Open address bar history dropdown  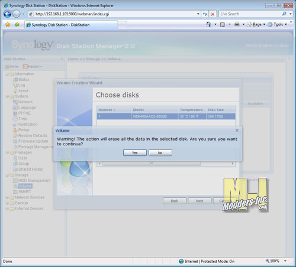coord(198,14)
